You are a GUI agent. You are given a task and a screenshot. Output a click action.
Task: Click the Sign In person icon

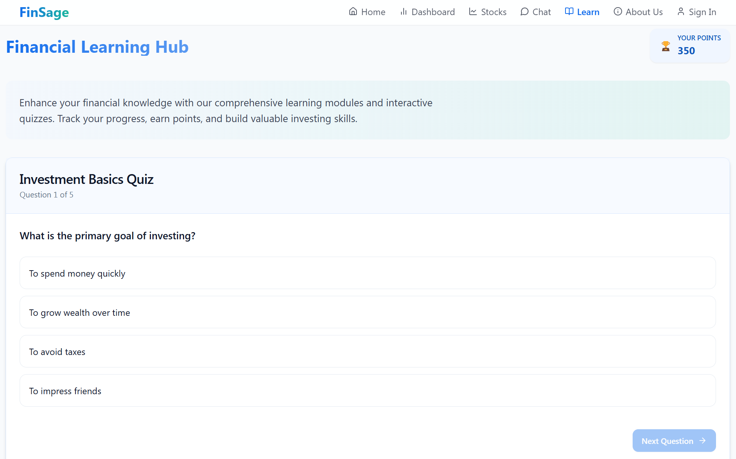point(681,12)
